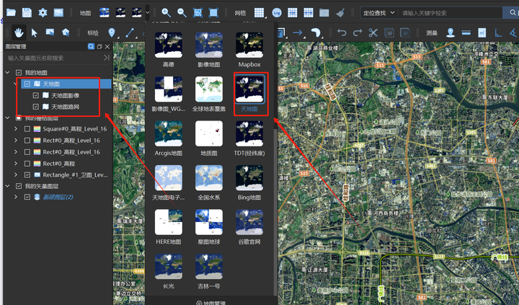Click the KM grid icon
The height and width of the screenshot is (305, 519).
(293, 12)
